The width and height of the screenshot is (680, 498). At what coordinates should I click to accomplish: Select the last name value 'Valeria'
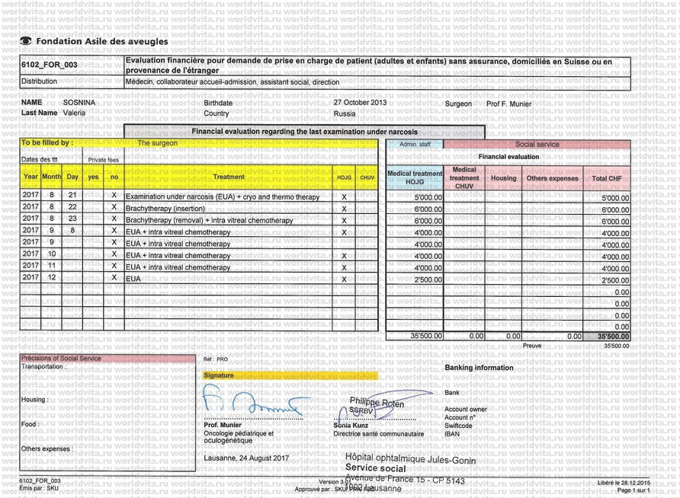click(74, 113)
